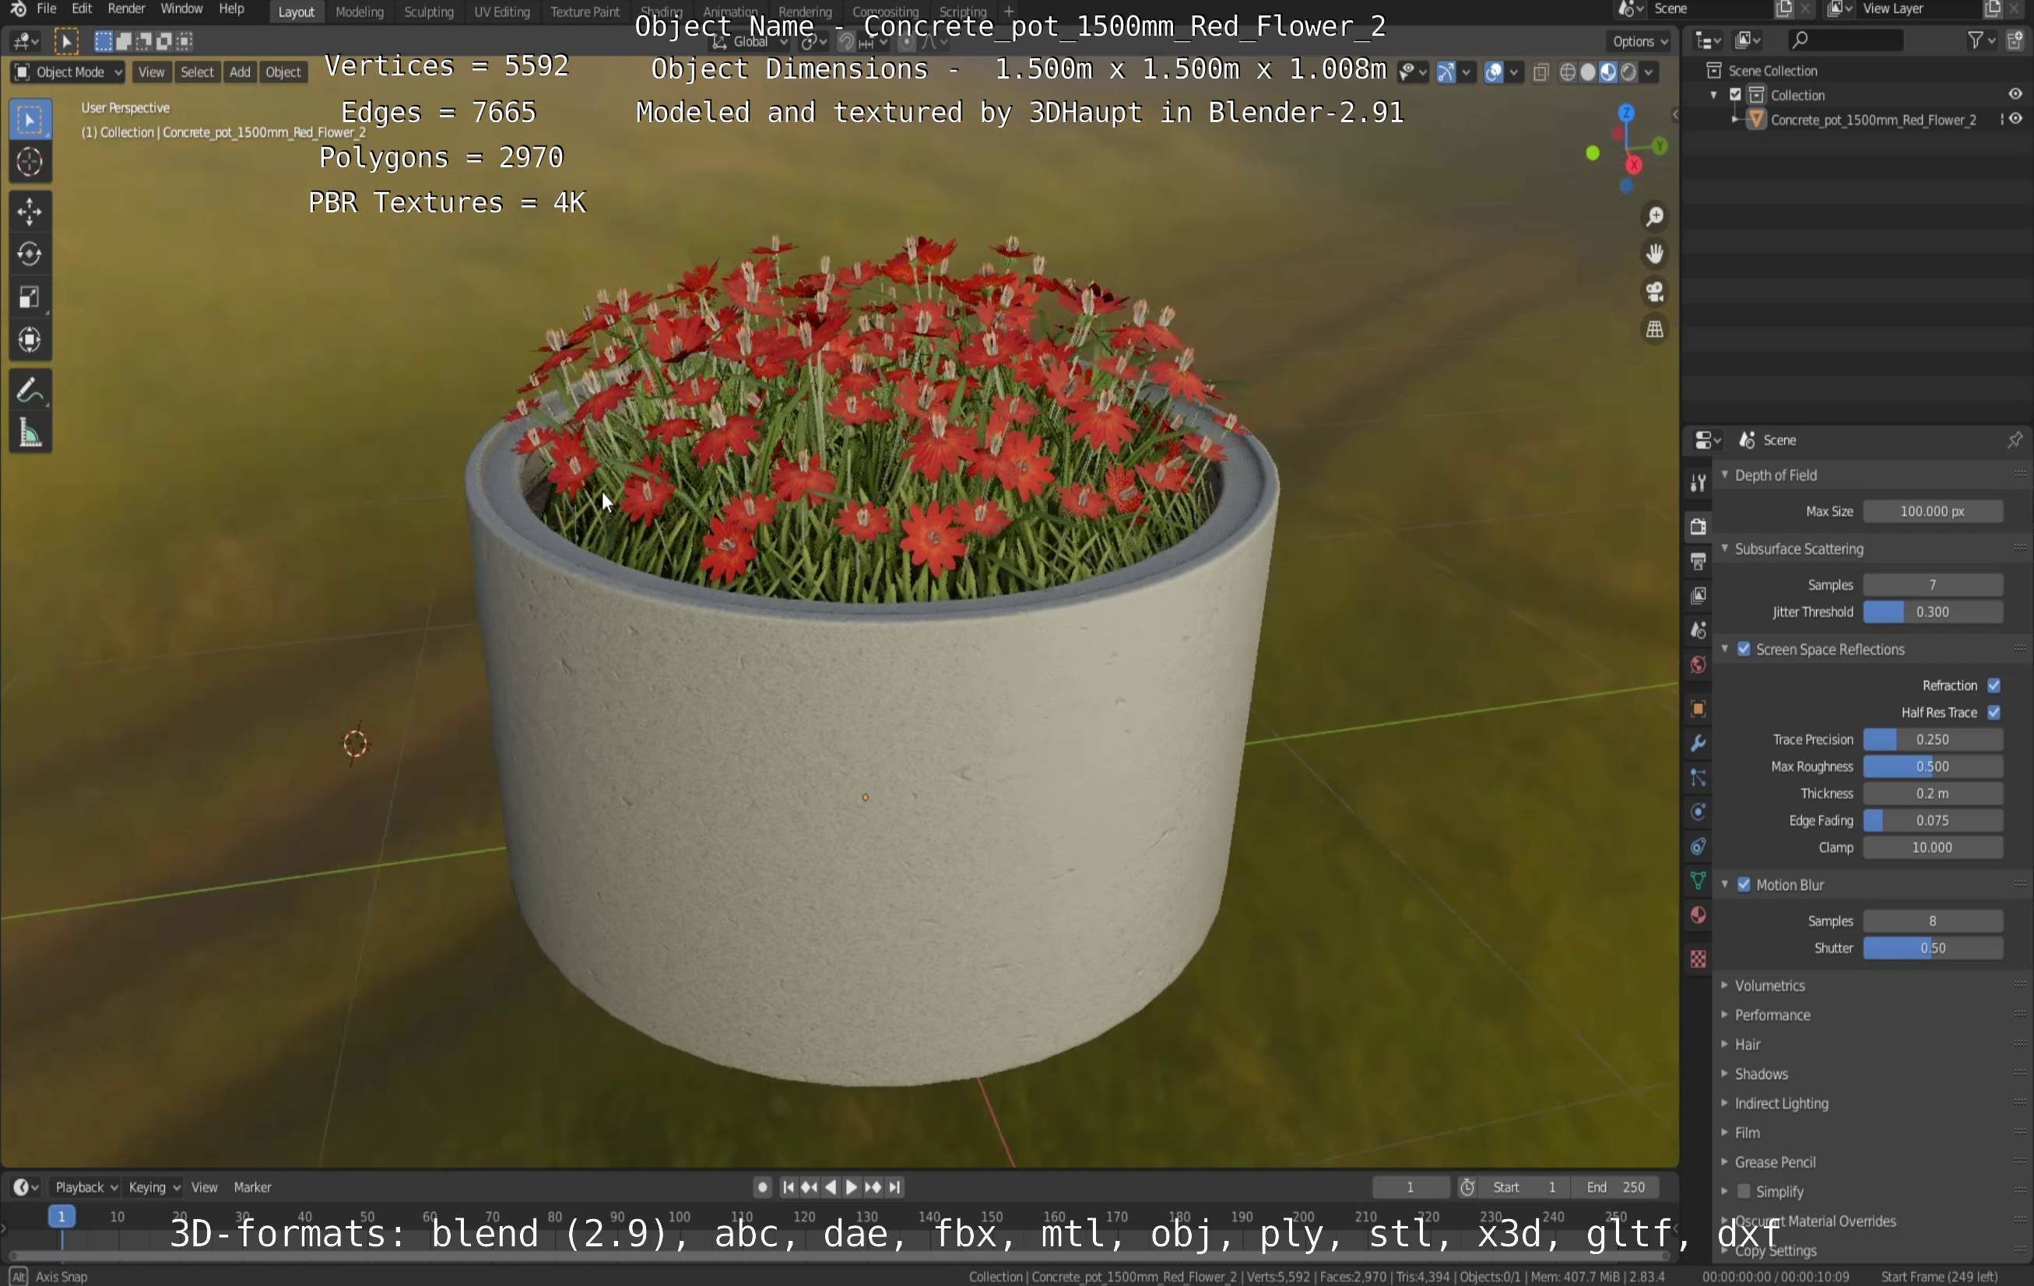The width and height of the screenshot is (2034, 1286).
Task: Switch perspective/orthographic with grid icon
Action: [1655, 329]
